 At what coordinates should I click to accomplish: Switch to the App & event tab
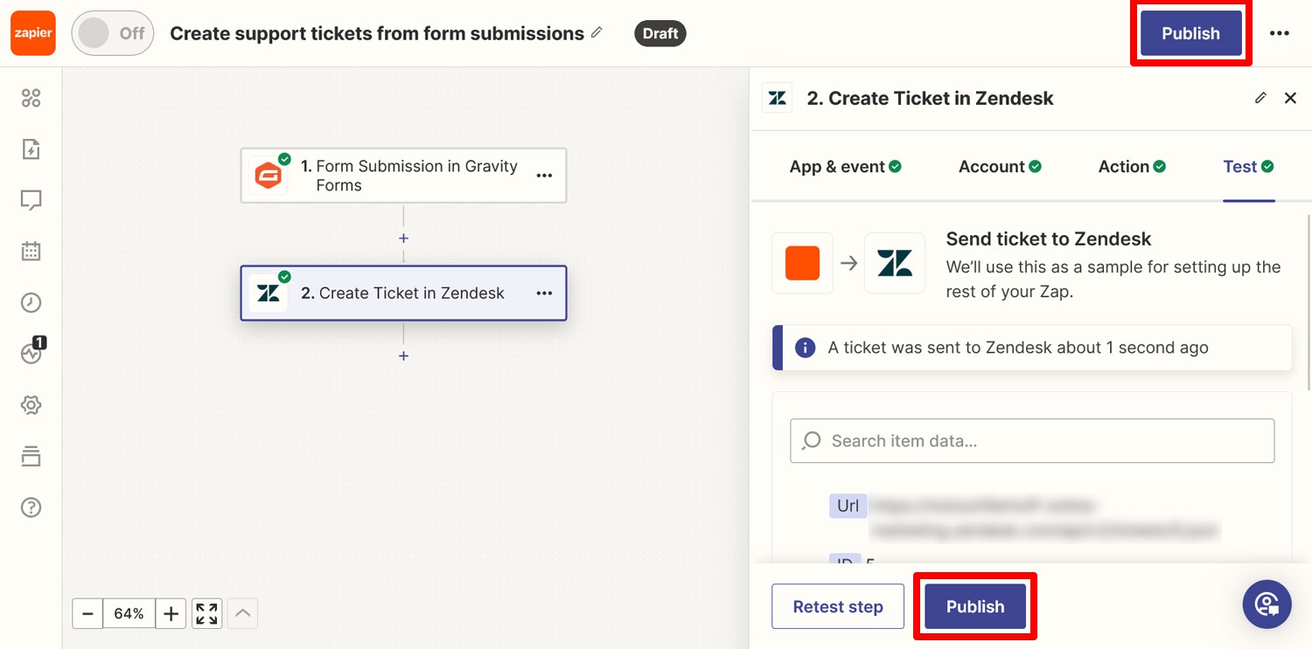tap(845, 167)
